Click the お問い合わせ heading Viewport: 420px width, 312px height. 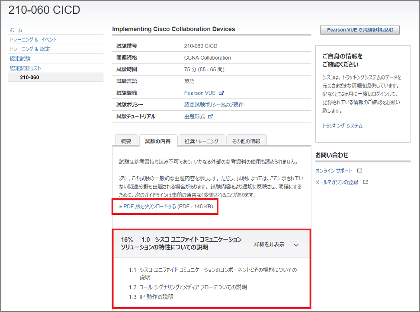point(332,155)
